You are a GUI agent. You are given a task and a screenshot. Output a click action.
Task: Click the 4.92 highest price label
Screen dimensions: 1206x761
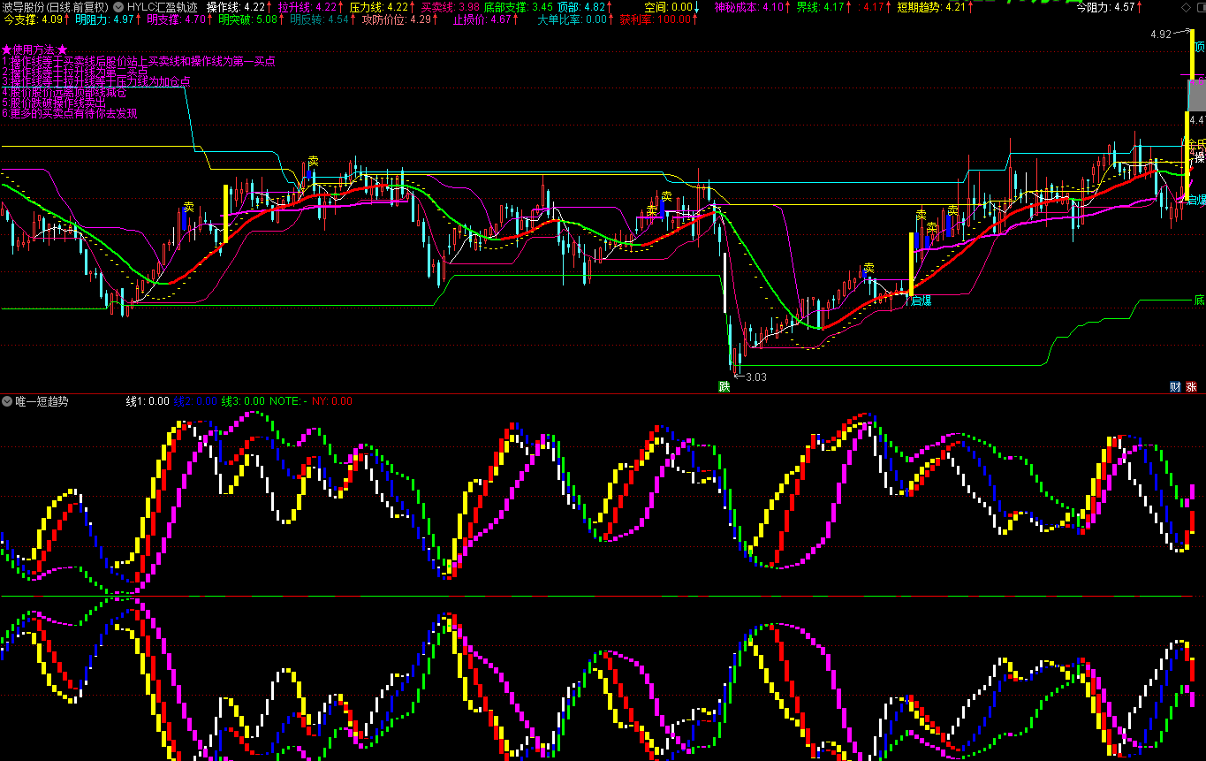(1160, 34)
